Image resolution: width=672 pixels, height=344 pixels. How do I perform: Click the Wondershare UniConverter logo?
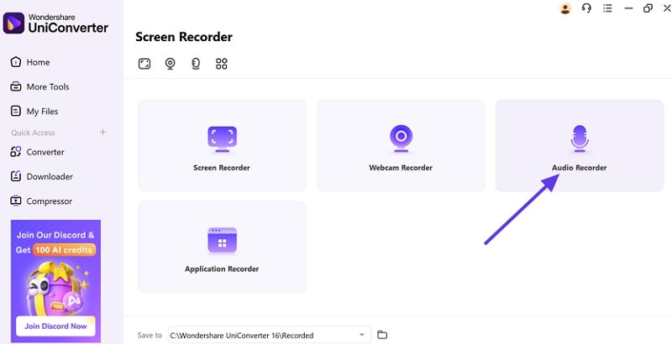point(55,23)
